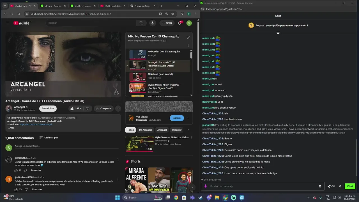Bookmark this page with the star icon
The image size is (359, 202).
[x=173, y=14]
